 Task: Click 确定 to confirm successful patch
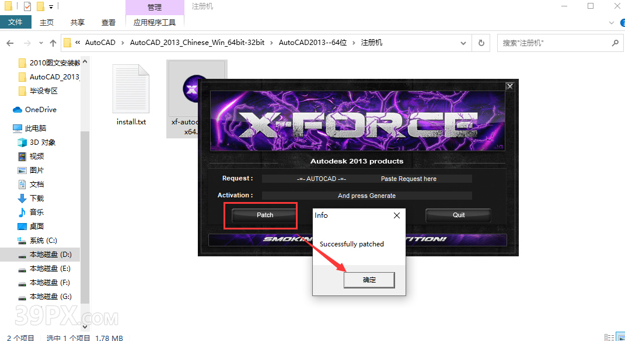click(369, 280)
